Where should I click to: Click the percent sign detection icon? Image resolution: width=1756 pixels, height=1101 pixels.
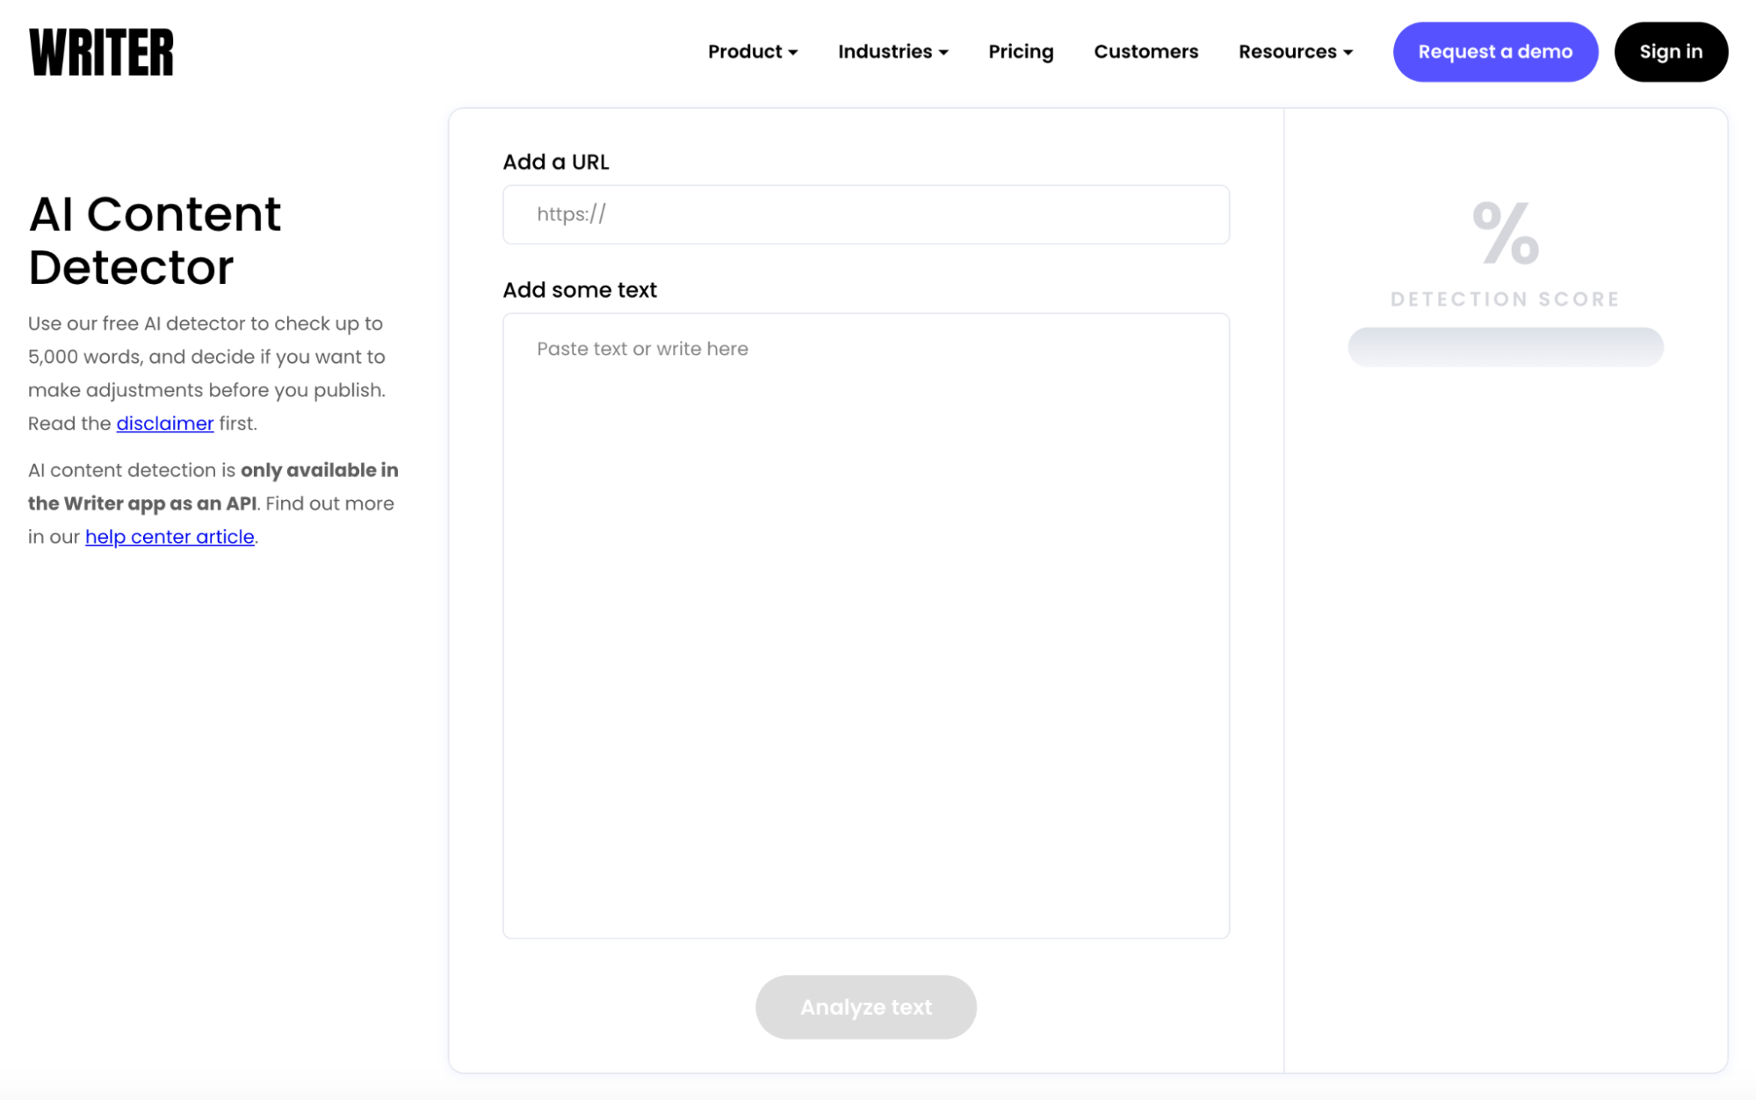(1505, 233)
